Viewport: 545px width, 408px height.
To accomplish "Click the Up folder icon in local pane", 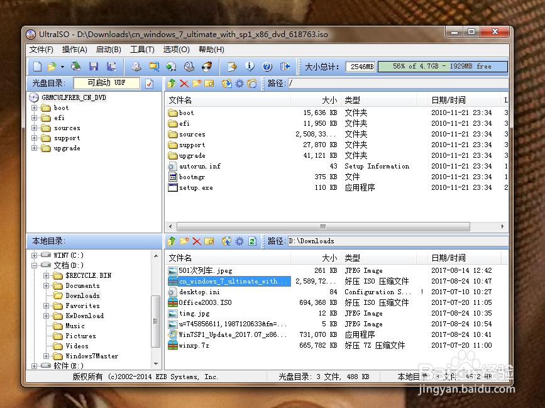I will click(x=172, y=241).
